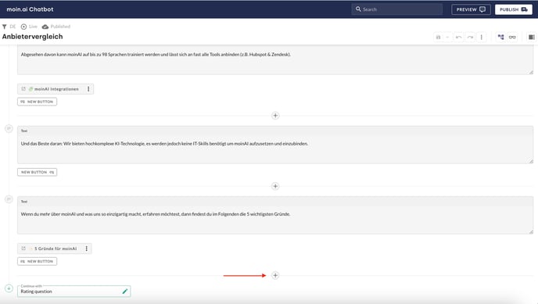Toggle the side panel layout icon

point(532,37)
